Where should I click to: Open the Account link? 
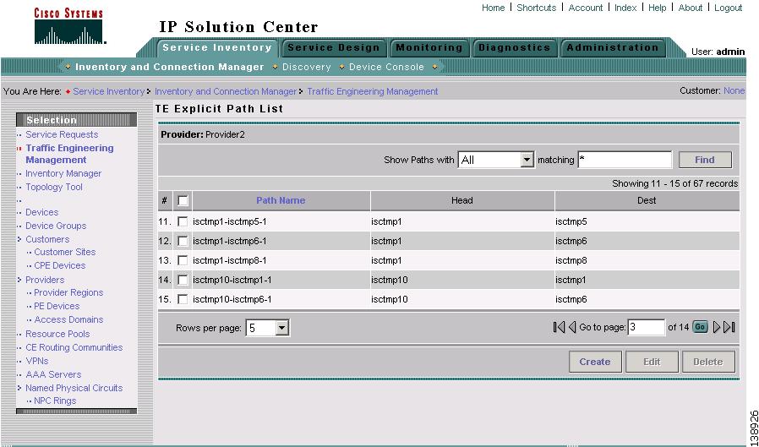[x=586, y=8]
